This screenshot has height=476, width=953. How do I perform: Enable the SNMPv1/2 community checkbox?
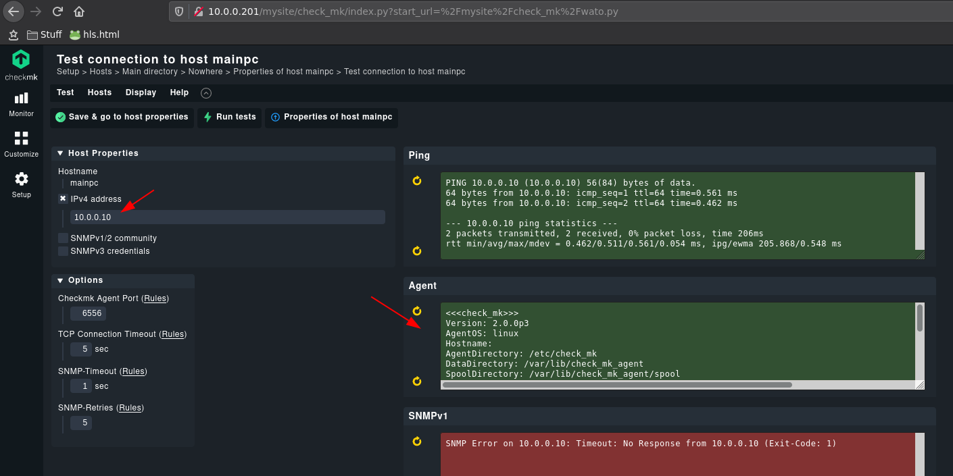pyautogui.click(x=63, y=238)
